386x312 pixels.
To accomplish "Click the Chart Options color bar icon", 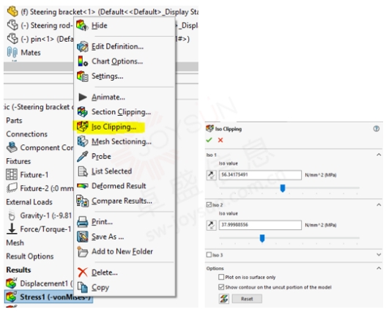I will pos(82,62).
